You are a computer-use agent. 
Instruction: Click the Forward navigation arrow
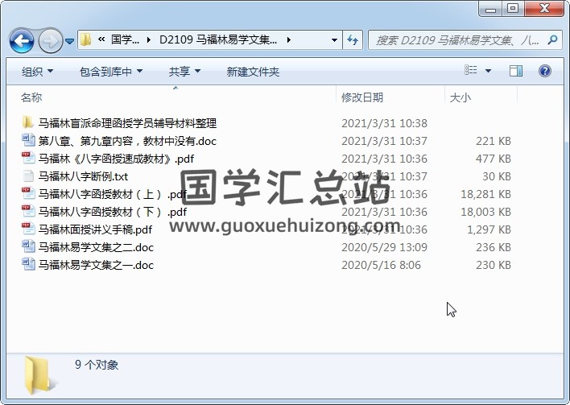point(51,41)
